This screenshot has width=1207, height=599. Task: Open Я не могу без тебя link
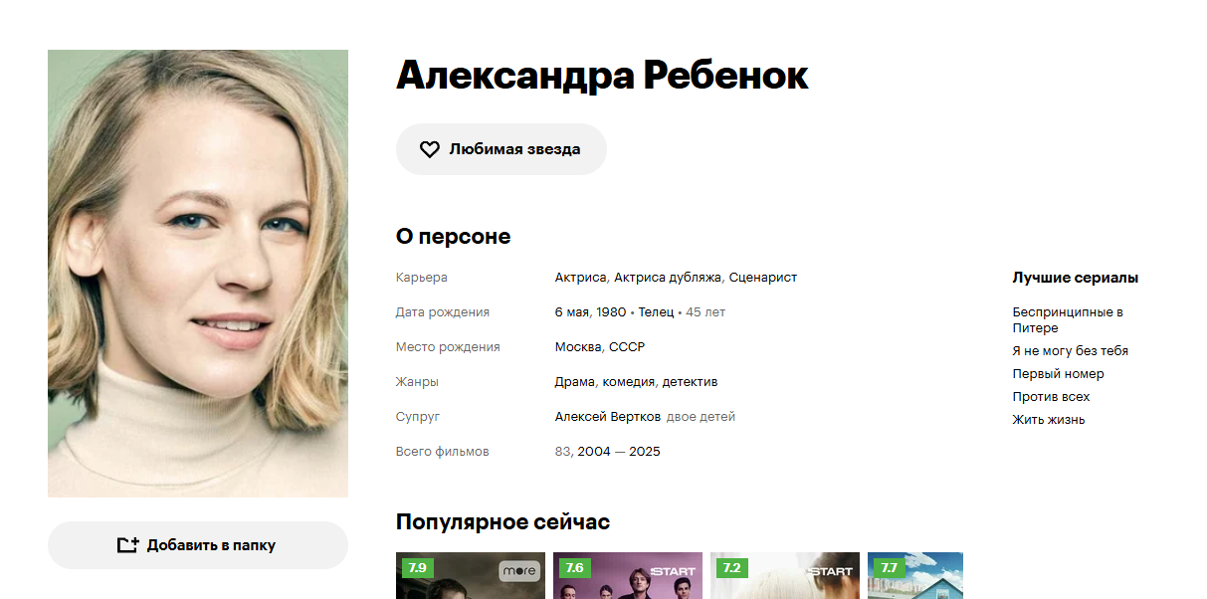click(1070, 351)
